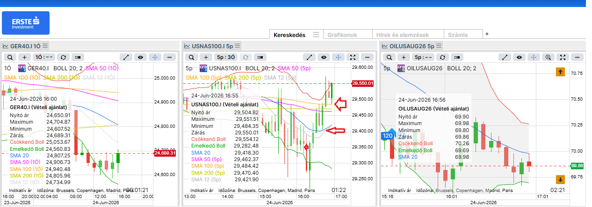Toggle eye visibility in GER40.I chart
The image size is (592, 207).
(x=141, y=57)
